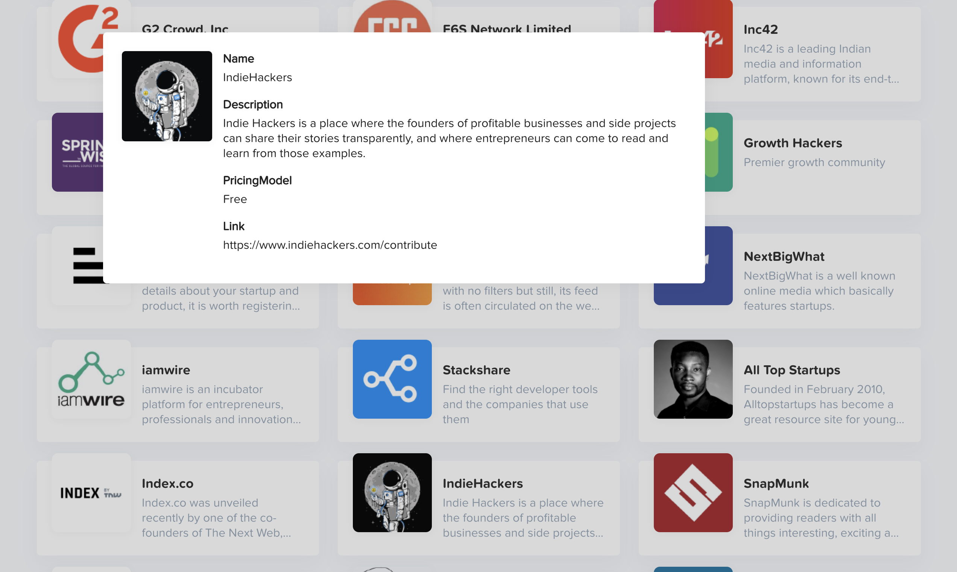The width and height of the screenshot is (957, 572).
Task: Open the Inc42 listing title
Action: pyautogui.click(x=760, y=29)
